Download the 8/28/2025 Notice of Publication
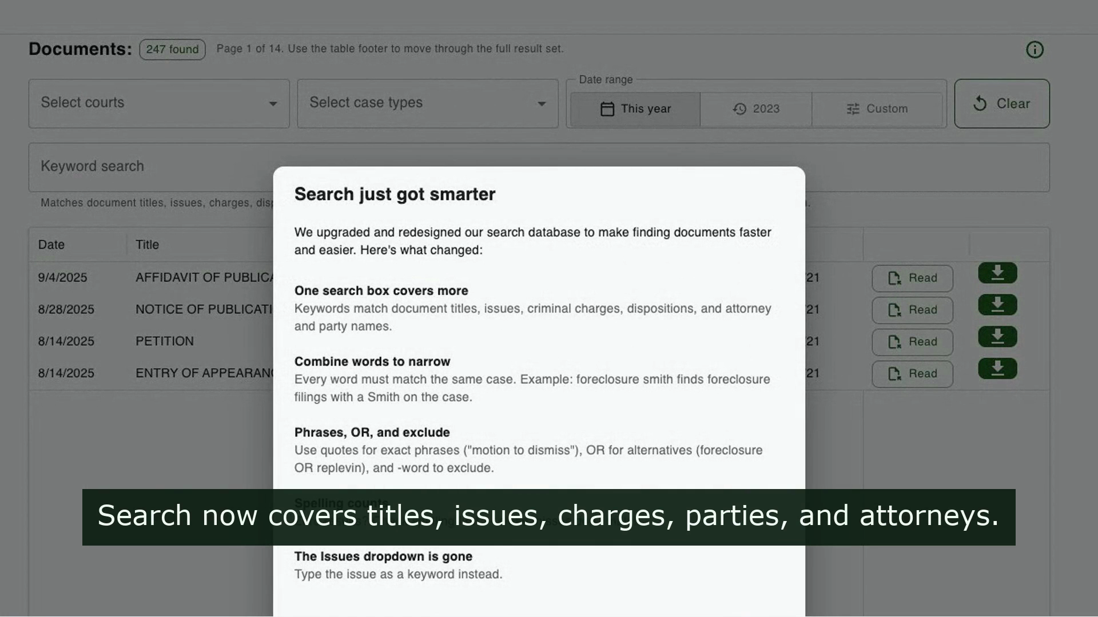This screenshot has width=1098, height=617. click(997, 305)
